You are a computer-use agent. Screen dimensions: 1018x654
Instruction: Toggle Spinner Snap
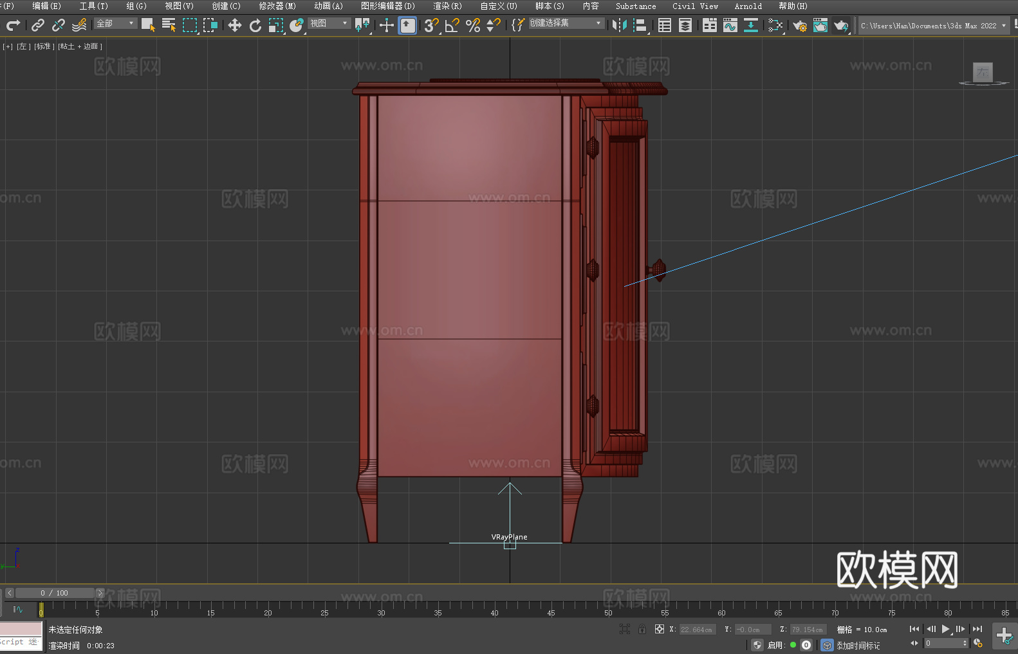coord(494,25)
